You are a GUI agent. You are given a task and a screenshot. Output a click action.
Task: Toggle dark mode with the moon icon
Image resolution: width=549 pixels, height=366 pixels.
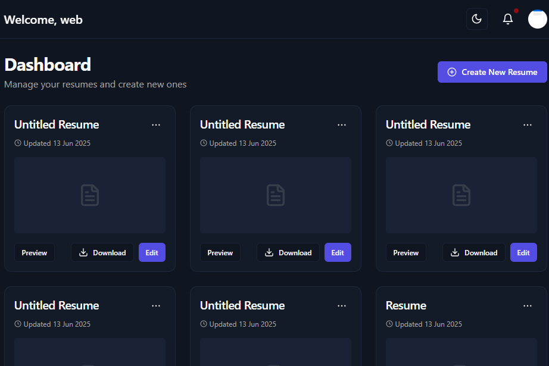pos(476,19)
